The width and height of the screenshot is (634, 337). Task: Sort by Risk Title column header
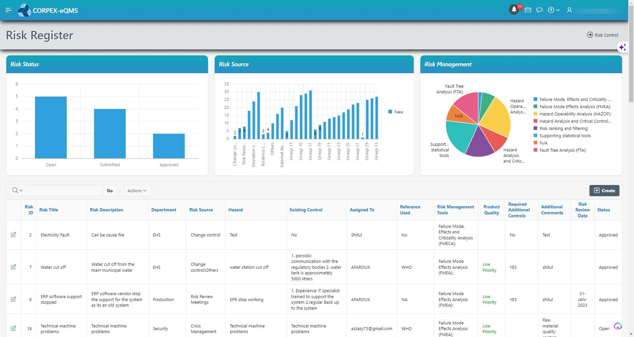tap(49, 210)
